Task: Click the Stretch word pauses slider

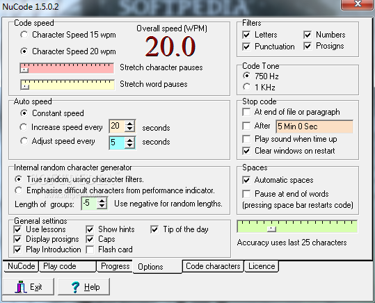Action: [67, 85]
